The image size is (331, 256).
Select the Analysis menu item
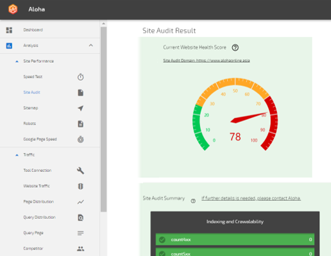click(x=31, y=46)
